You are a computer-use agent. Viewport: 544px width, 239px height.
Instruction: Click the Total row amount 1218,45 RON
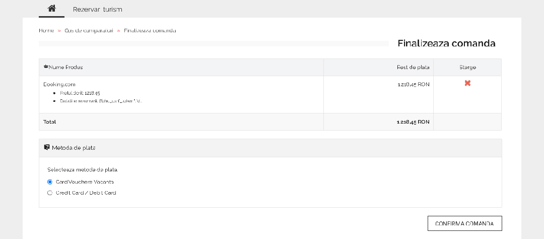(413, 122)
